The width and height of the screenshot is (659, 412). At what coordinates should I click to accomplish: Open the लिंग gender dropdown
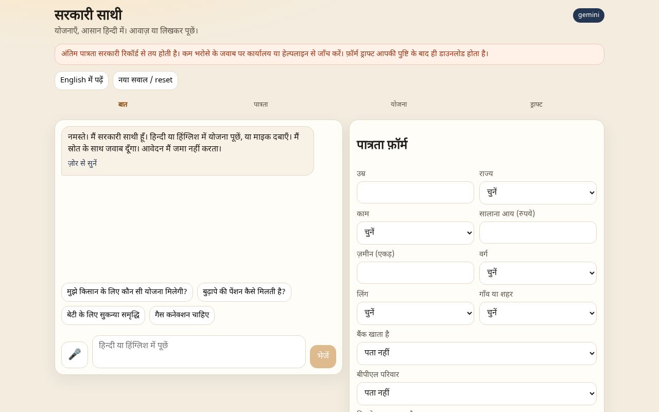pos(415,313)
